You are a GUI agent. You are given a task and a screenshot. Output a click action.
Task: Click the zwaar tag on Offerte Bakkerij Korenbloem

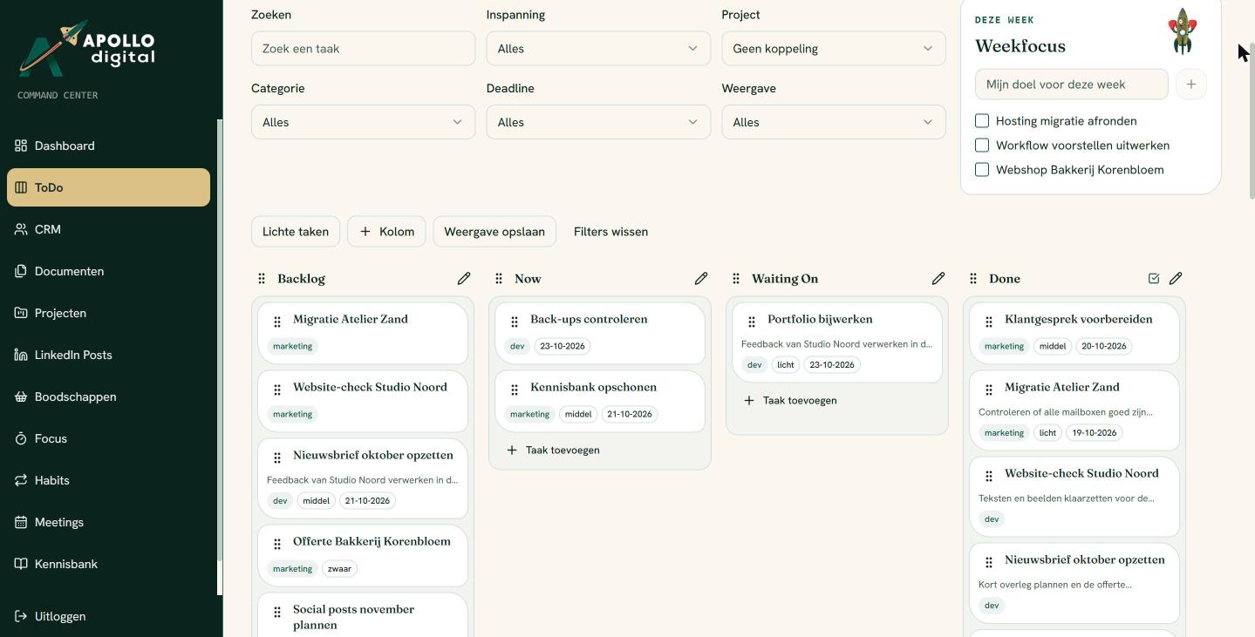click(x=339, y=569)
